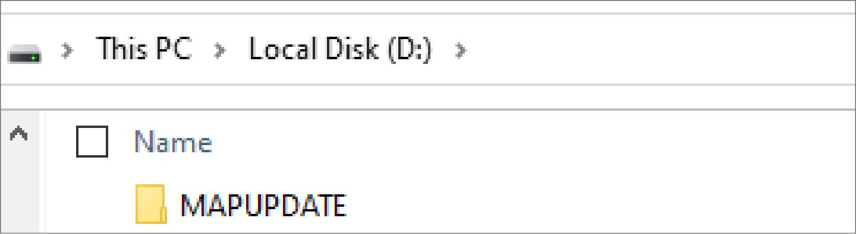The image size is (856, 234).
Task: Check the box in the column header row
Action: click(x=92, y=142)
